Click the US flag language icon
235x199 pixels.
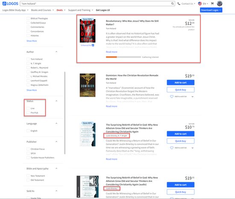pyautogui.click(x=200, y=3)
